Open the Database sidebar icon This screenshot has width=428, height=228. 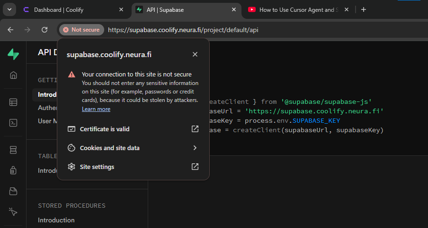point(13,150)
